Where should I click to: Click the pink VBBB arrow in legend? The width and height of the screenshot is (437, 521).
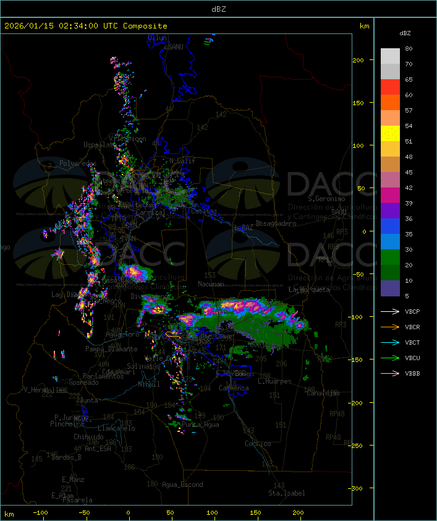pos(390,374)
